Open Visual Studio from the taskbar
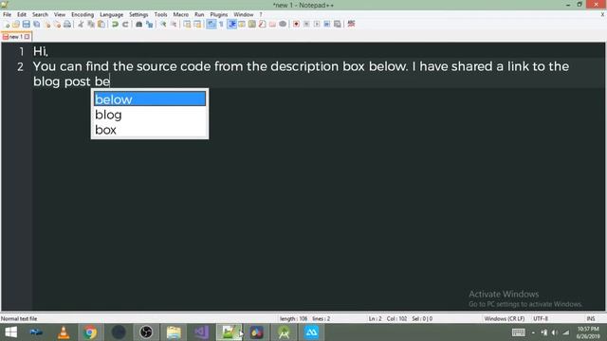The height and width of the screenshot is (341, 607). 201,332
